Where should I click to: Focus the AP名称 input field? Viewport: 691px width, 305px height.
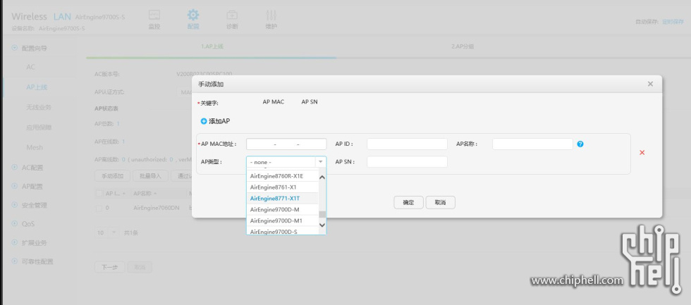pyautogui.click(x=532, y=144)
